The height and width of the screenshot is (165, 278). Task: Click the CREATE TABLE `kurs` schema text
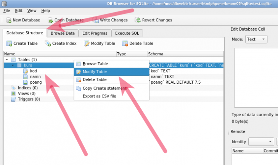[x=186, y=65]
